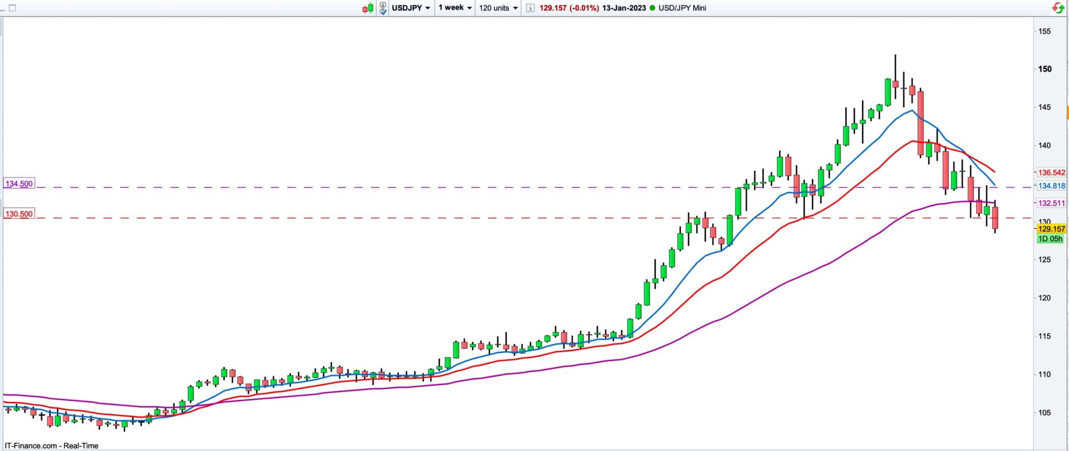Click the 132.511 purple moving average tag
This screenshot has height=451, width=1069.
1051,203
